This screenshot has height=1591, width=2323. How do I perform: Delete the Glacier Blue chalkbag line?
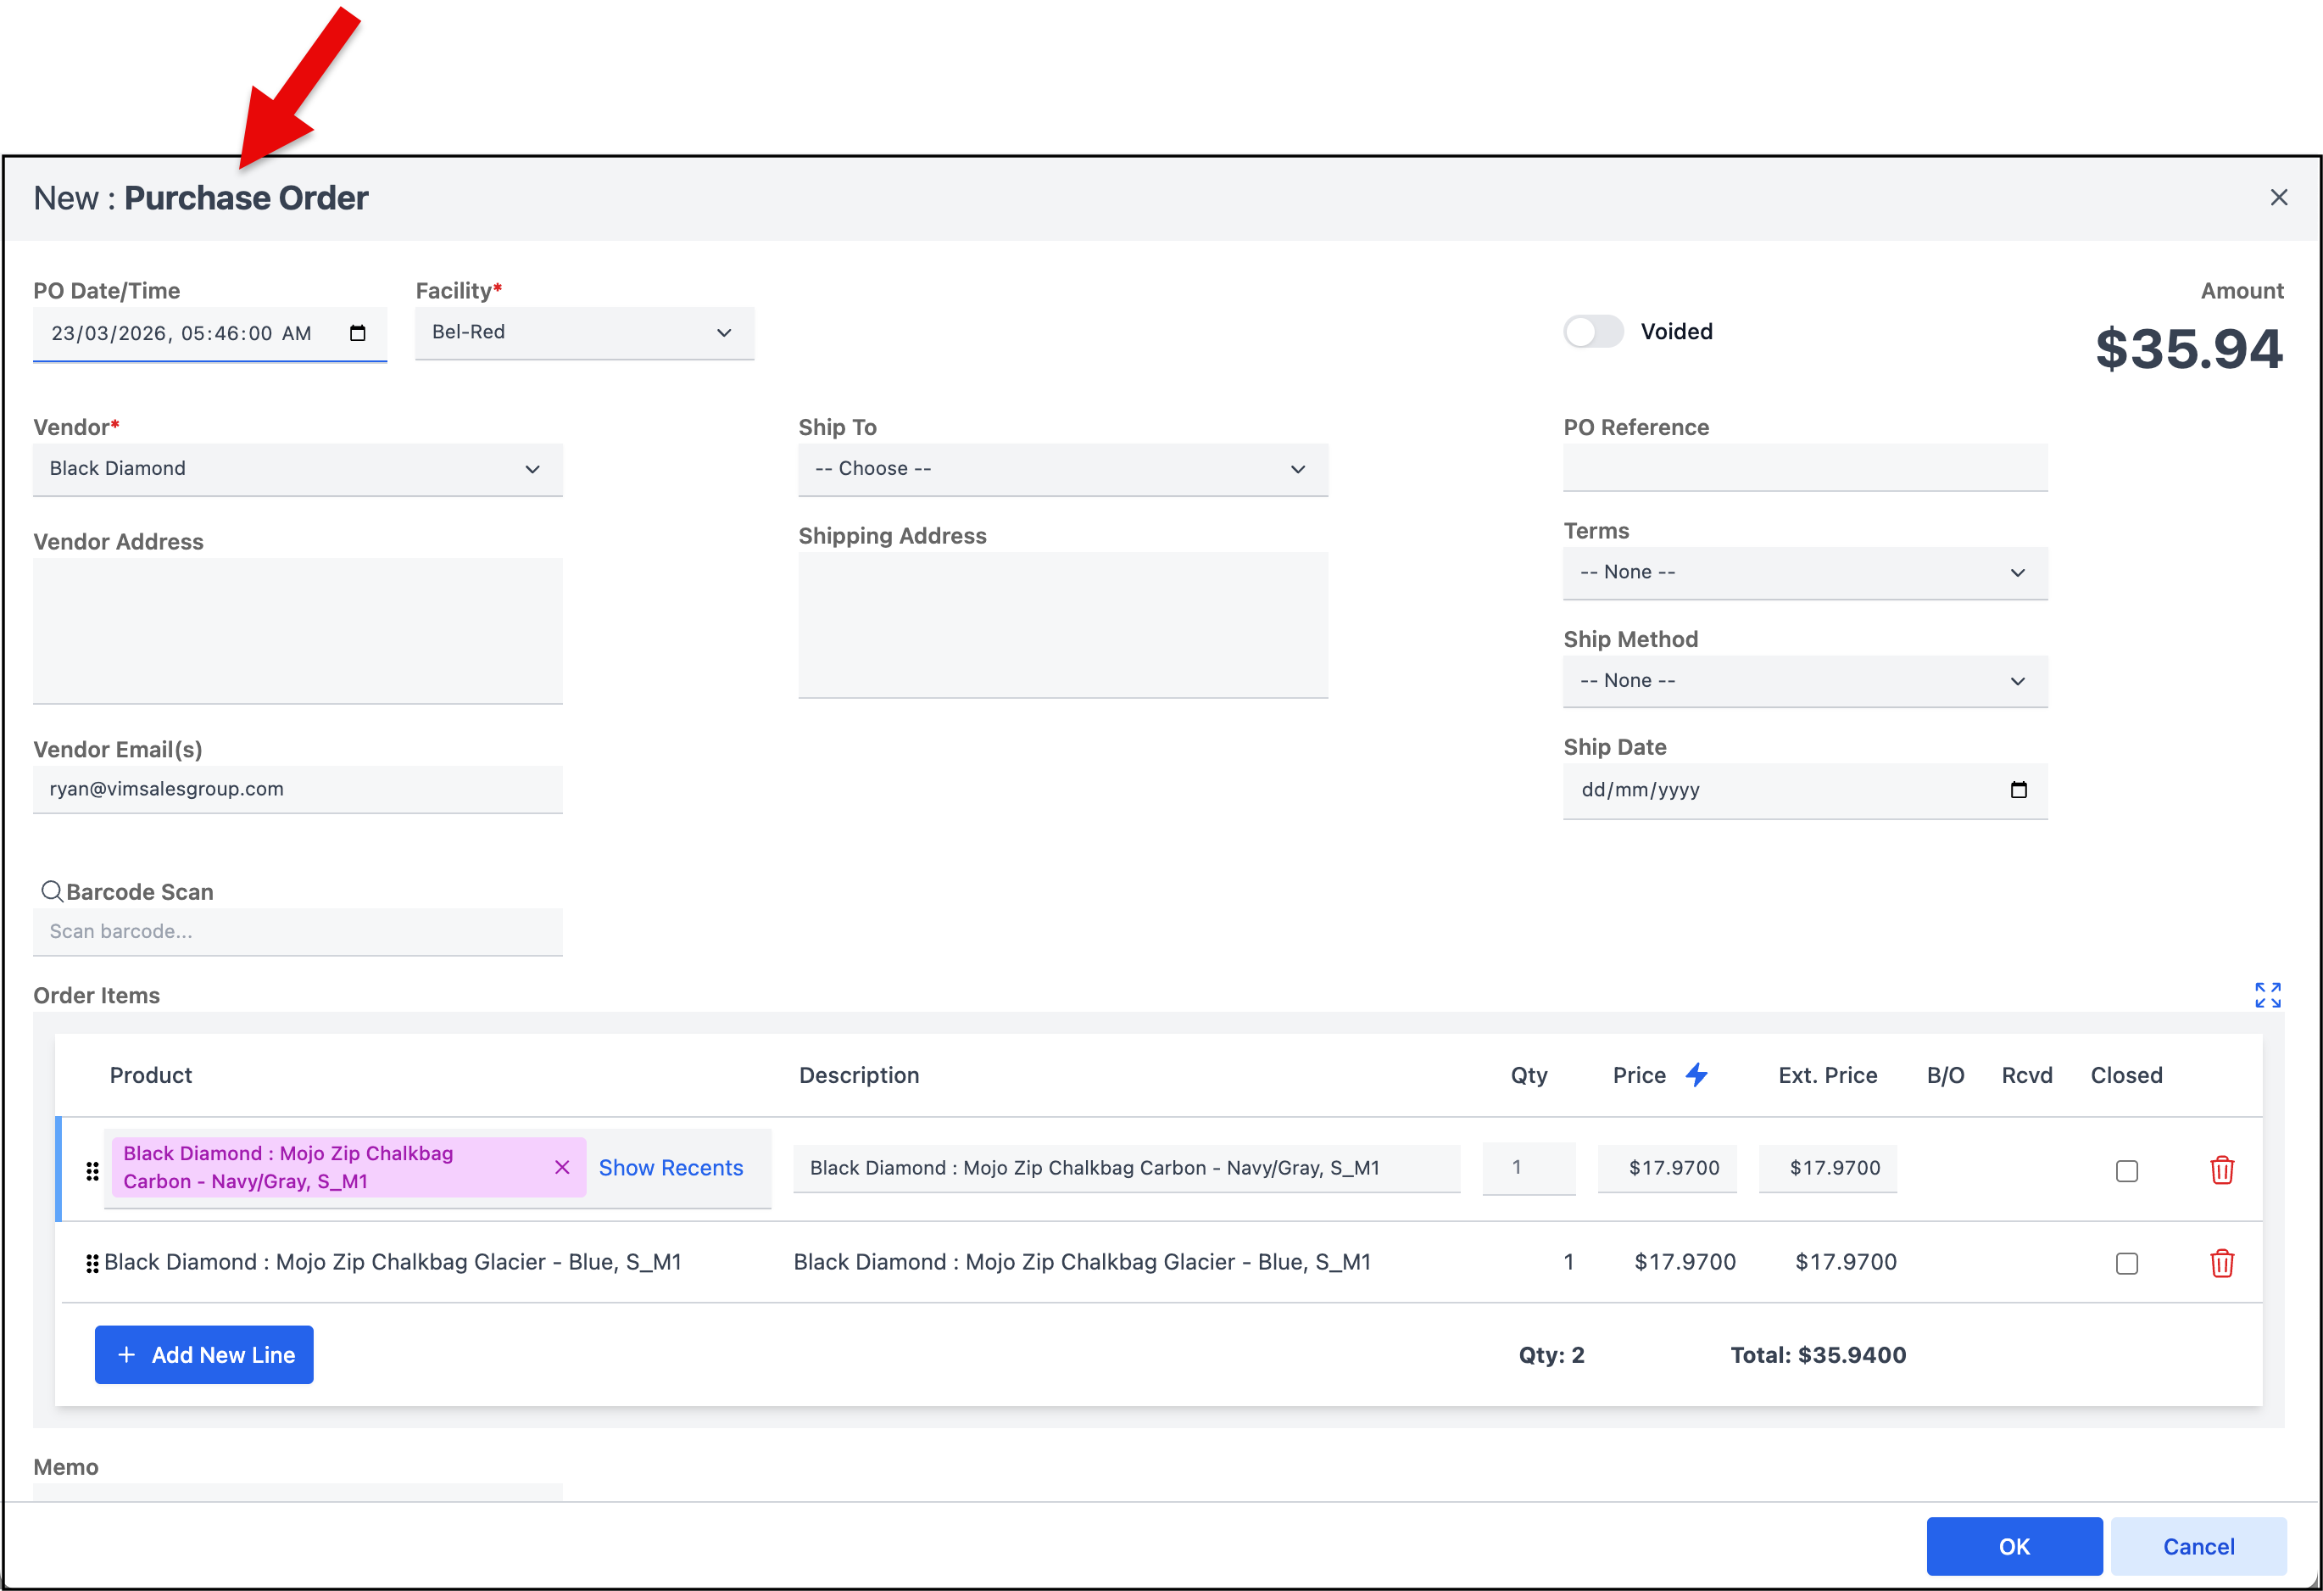tap(2221, 1263)
